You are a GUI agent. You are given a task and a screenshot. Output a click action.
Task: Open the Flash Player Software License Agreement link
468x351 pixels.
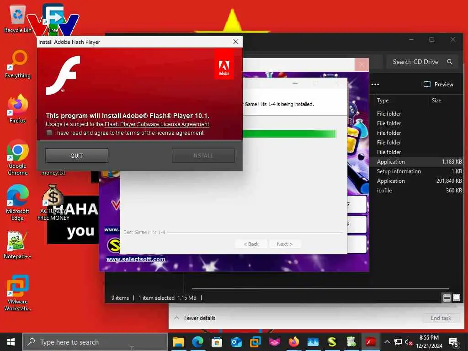(x=157, y=124)
